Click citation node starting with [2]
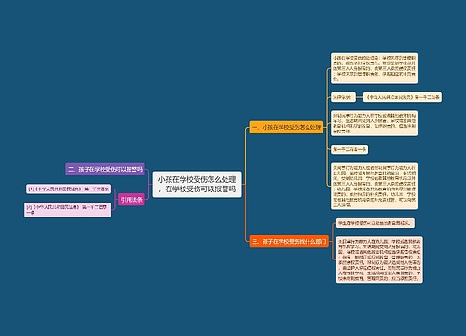This screenshot has height=336, width=466. click(x=67, y=210)
